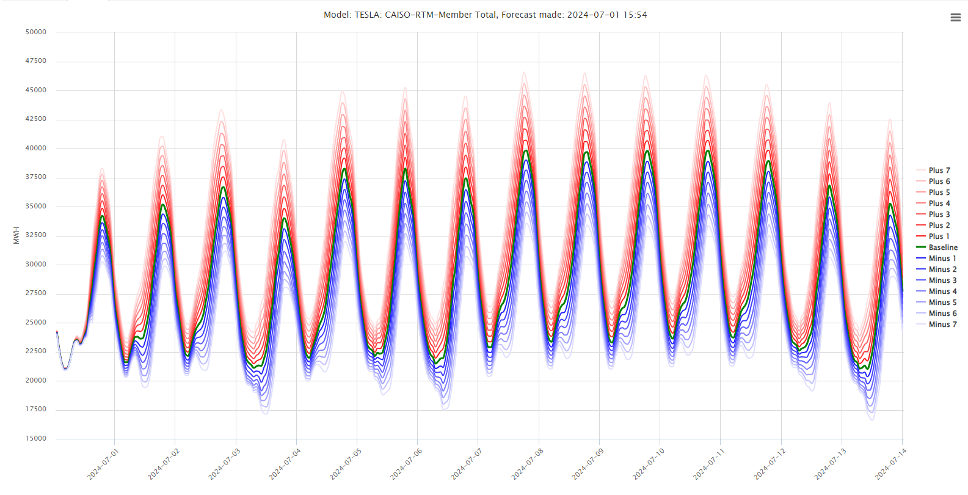Toggle the Minus 6 legend entry
Viewport: 968px width, 495px height.
(x=936, y=313)
